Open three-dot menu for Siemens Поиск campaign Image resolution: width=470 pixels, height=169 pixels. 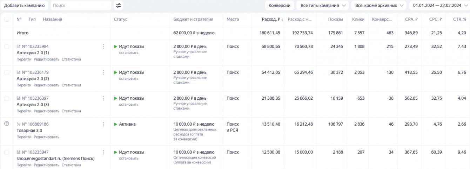pos(103,152)
